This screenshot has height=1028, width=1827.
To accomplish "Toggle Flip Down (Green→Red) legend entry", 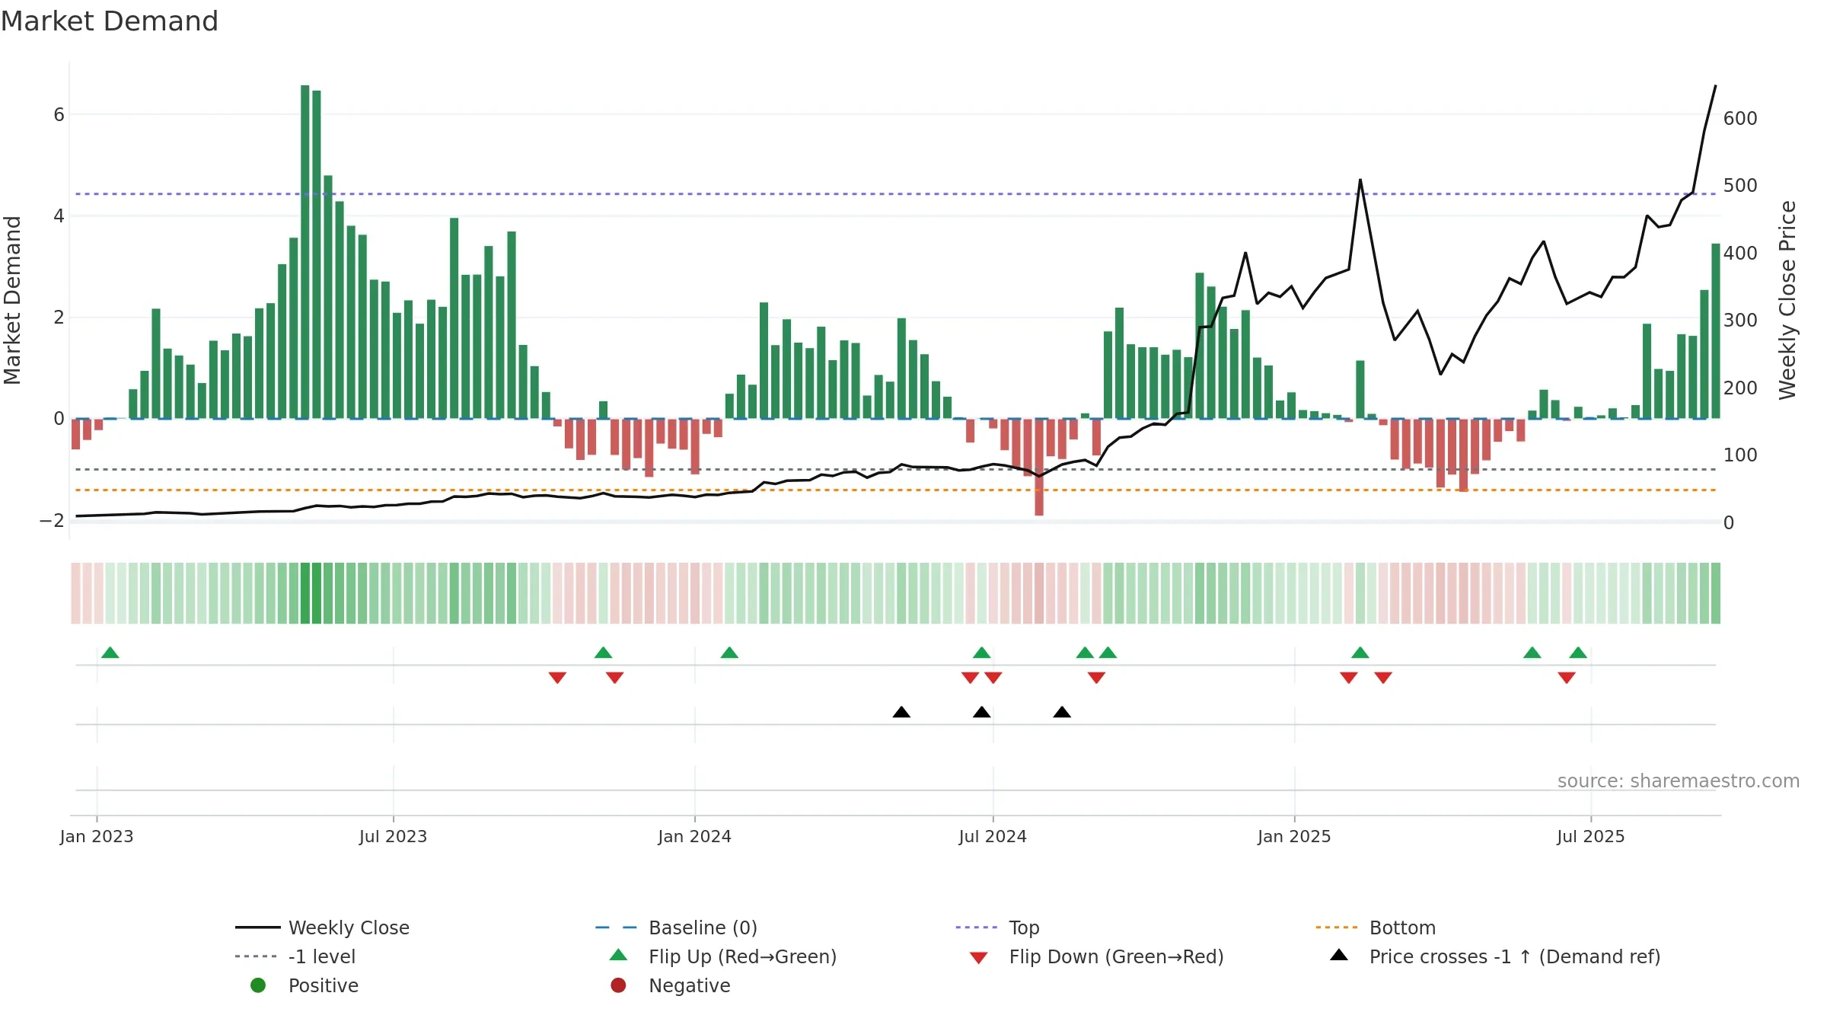I will click(x=1096, y=956).
